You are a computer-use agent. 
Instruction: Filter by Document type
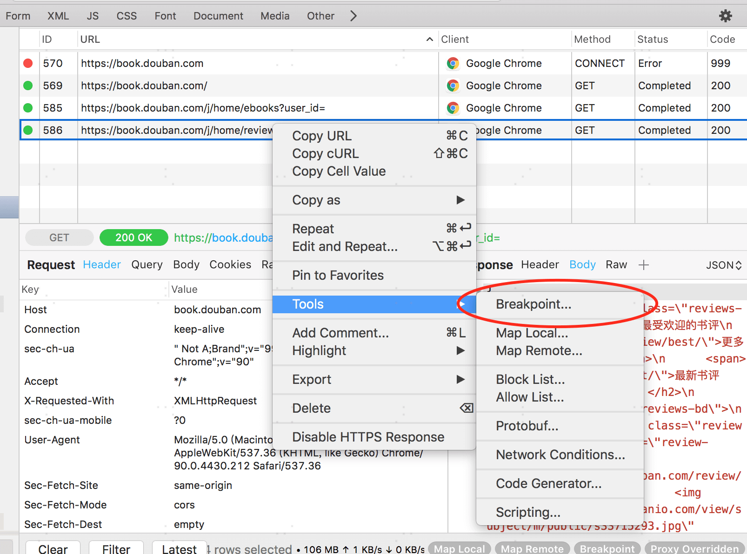[218, 16]
